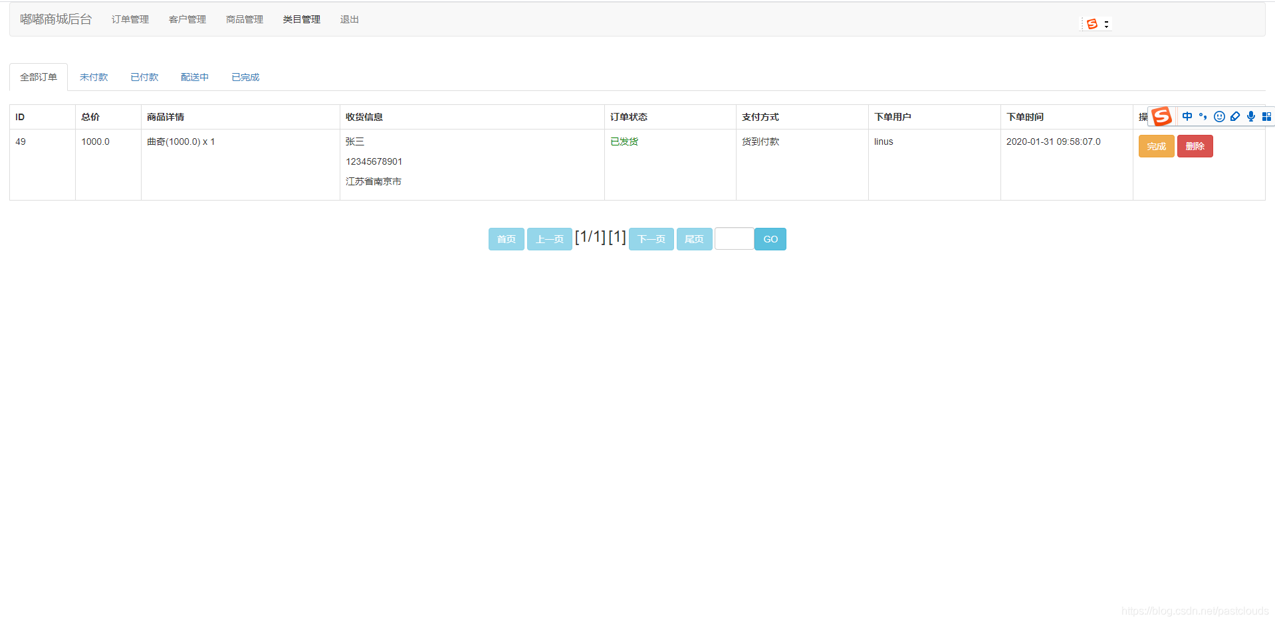The width and height of the screenshot is (1275, 623).
Task: Focus the page number input box
Action: [735, 238]
